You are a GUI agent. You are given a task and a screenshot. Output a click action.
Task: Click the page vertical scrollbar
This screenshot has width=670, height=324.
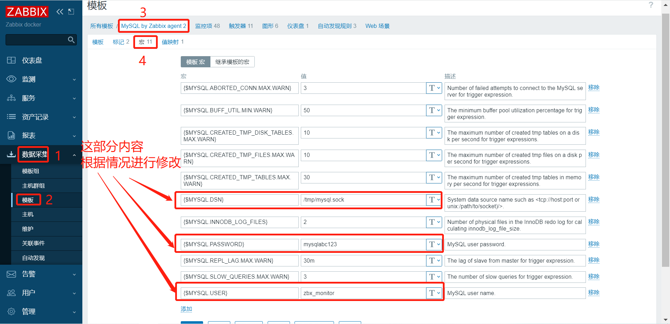[x=666, y=141]
